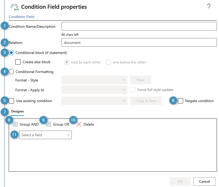Viewport: 219px width, 187px height.
Task: Click the Group AND icon
Action: coord(15,124)
